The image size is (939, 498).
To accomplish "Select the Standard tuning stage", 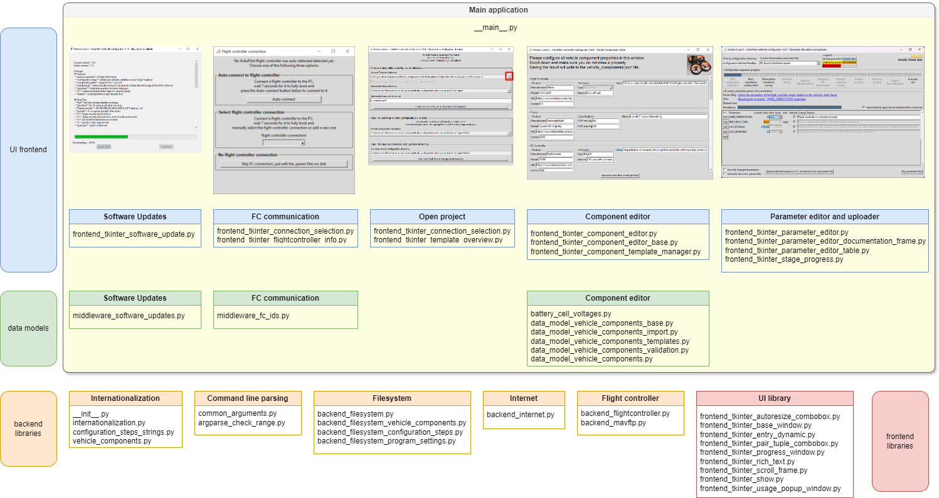I will (x=787, y=81).
